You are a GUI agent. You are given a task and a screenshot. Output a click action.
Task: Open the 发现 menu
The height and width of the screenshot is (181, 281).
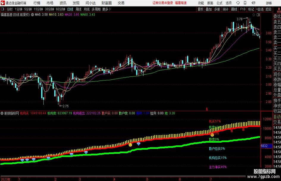point(76,3)
